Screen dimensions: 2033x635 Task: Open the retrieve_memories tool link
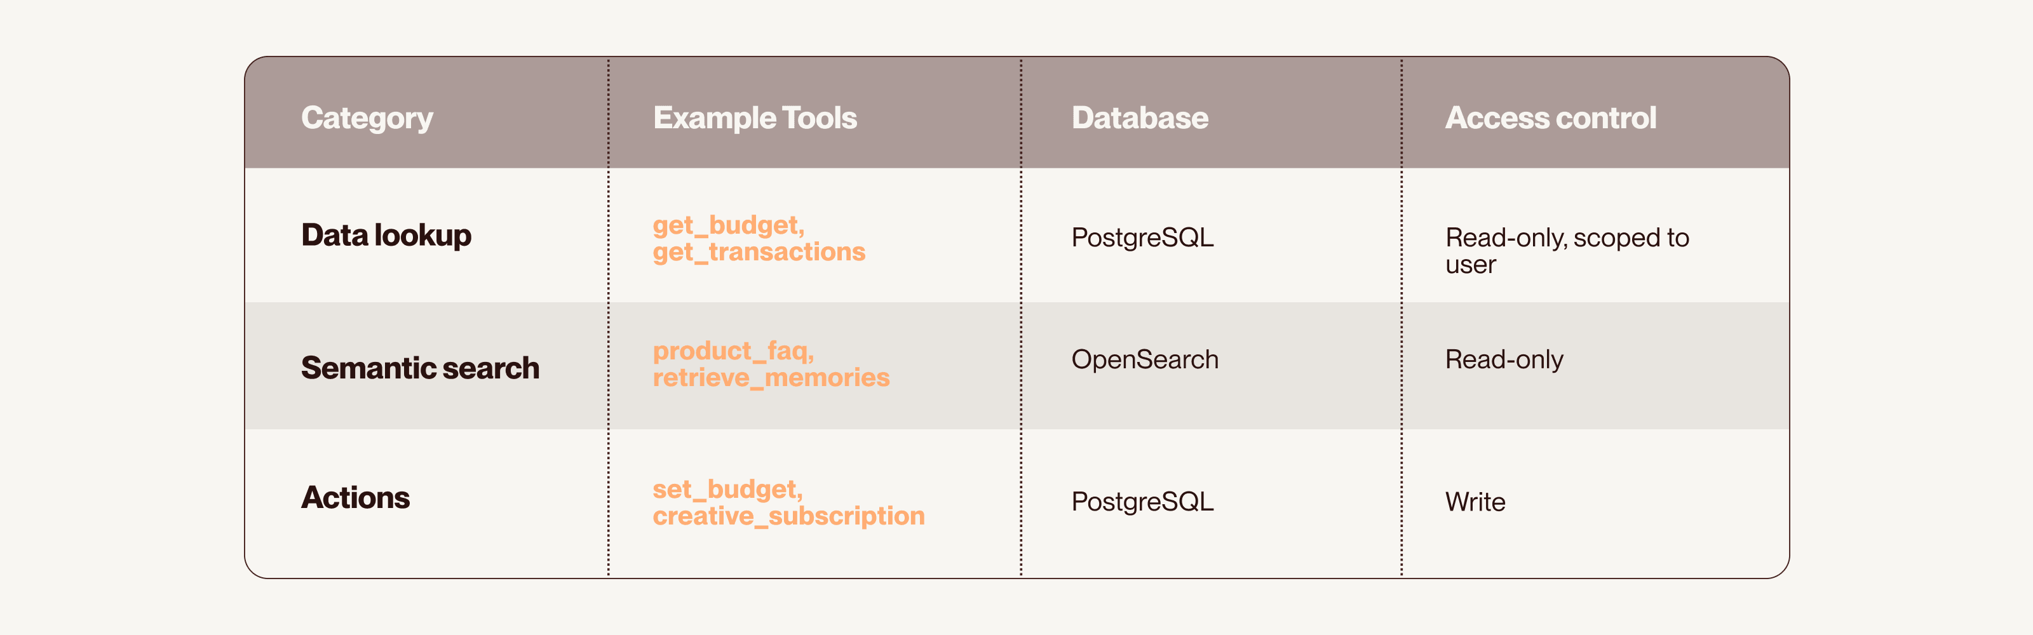pos(770,378)
